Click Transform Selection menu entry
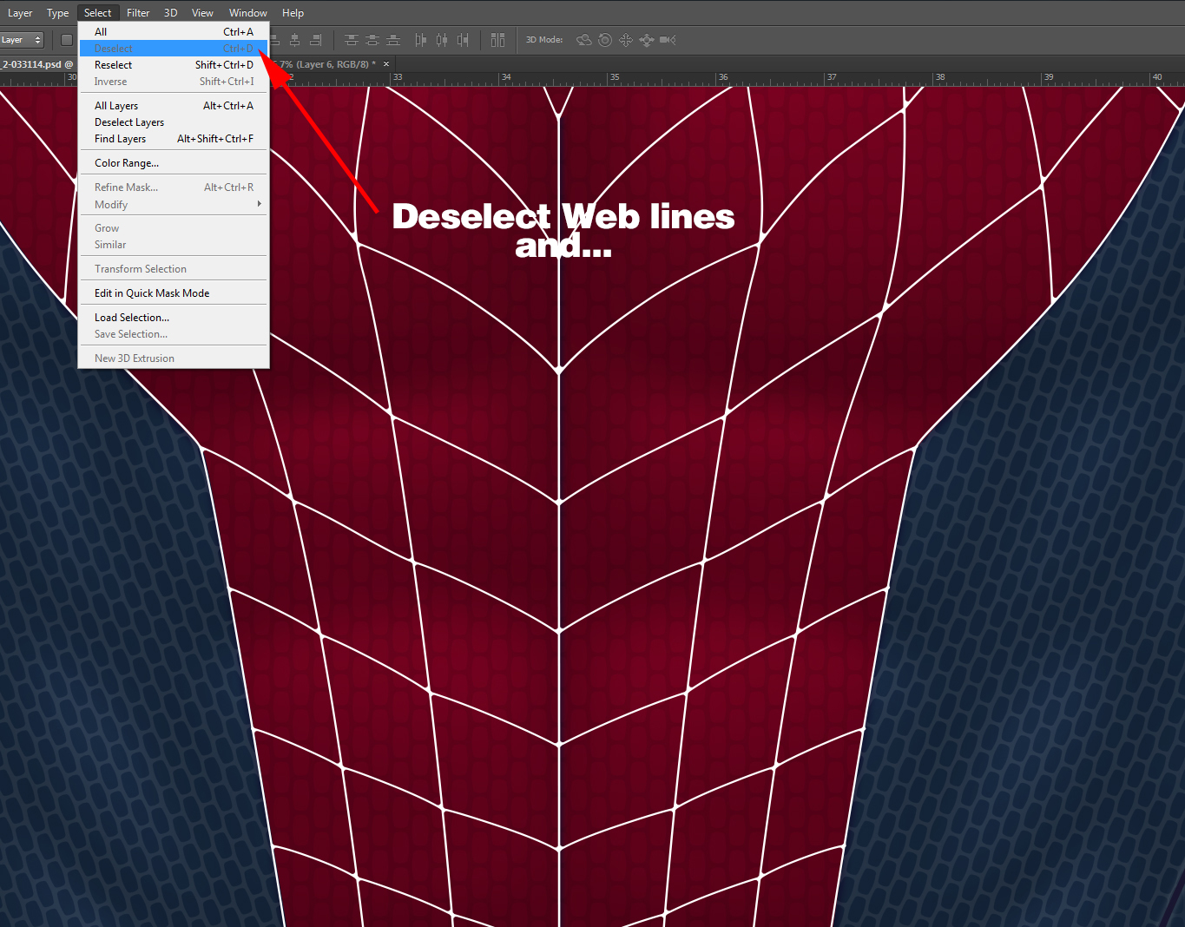 click(x=174, y=269)
